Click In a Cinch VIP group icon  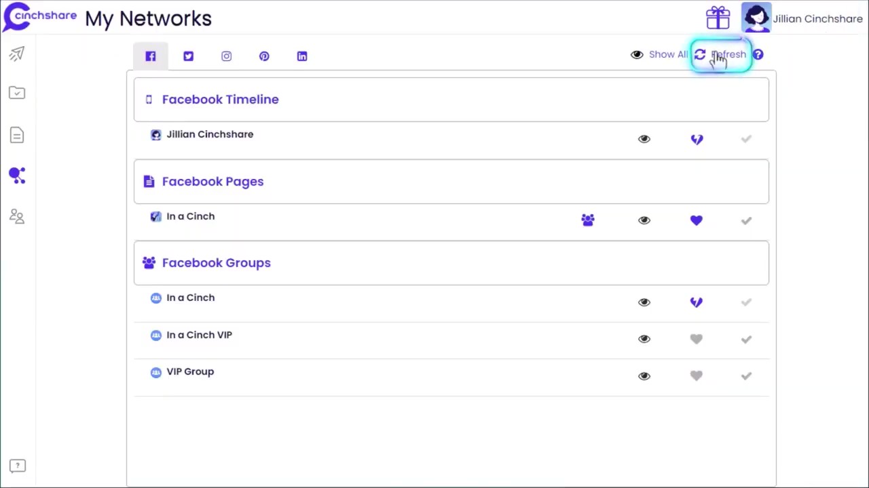click(156, 335)
